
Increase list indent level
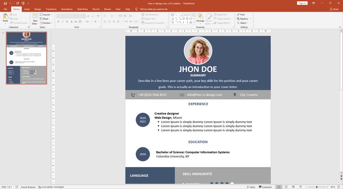125,16
